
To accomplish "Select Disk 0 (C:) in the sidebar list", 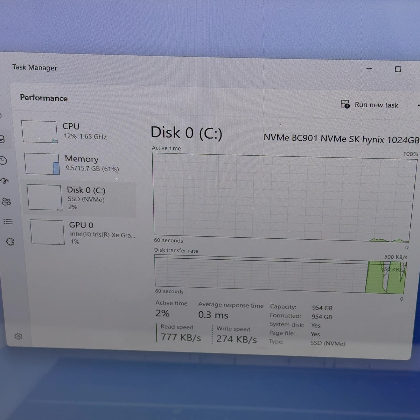I will pyautogui.click(x=80, y=198).
